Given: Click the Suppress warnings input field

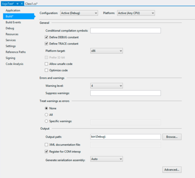Looking at the screenshot, I should click(125, 93).
